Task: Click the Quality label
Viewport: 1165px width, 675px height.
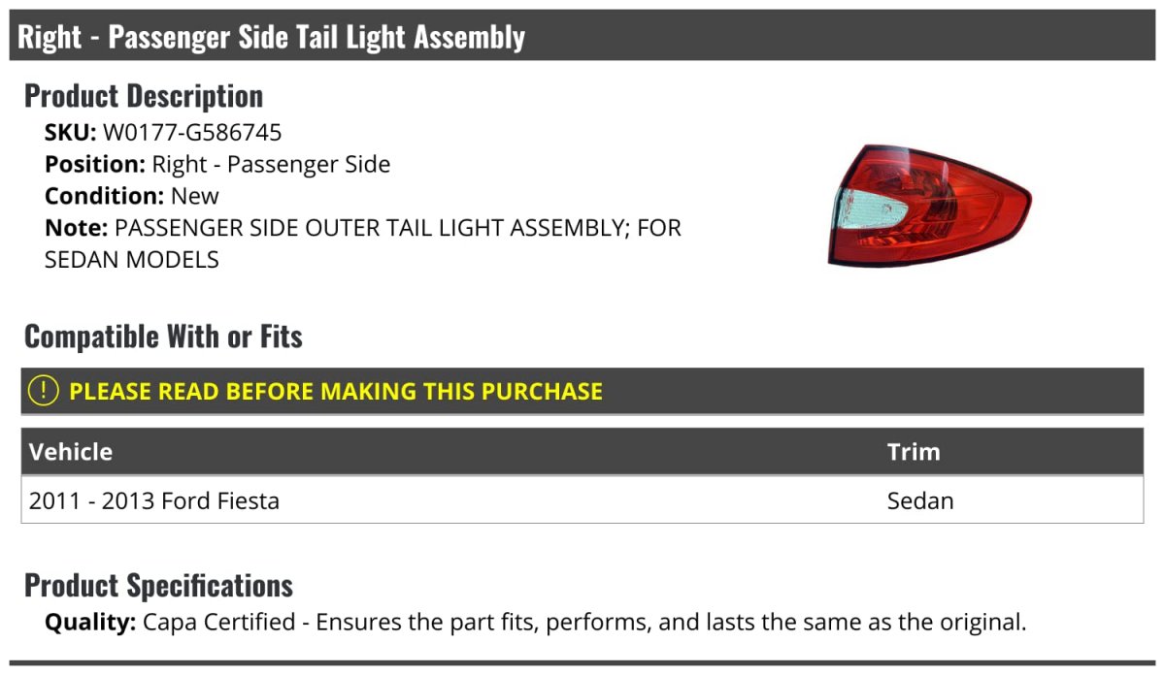Action: [x=90, y=622]
